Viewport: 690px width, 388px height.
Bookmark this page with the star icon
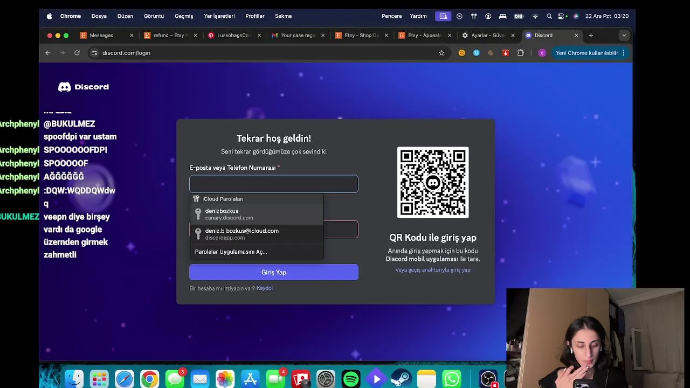(441, 53)
